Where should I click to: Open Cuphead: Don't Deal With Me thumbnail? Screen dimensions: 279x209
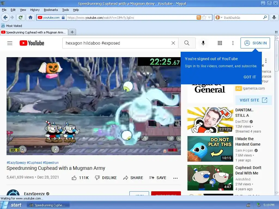210,177
